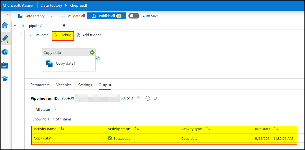Click the Publish all upload icon

93,16
